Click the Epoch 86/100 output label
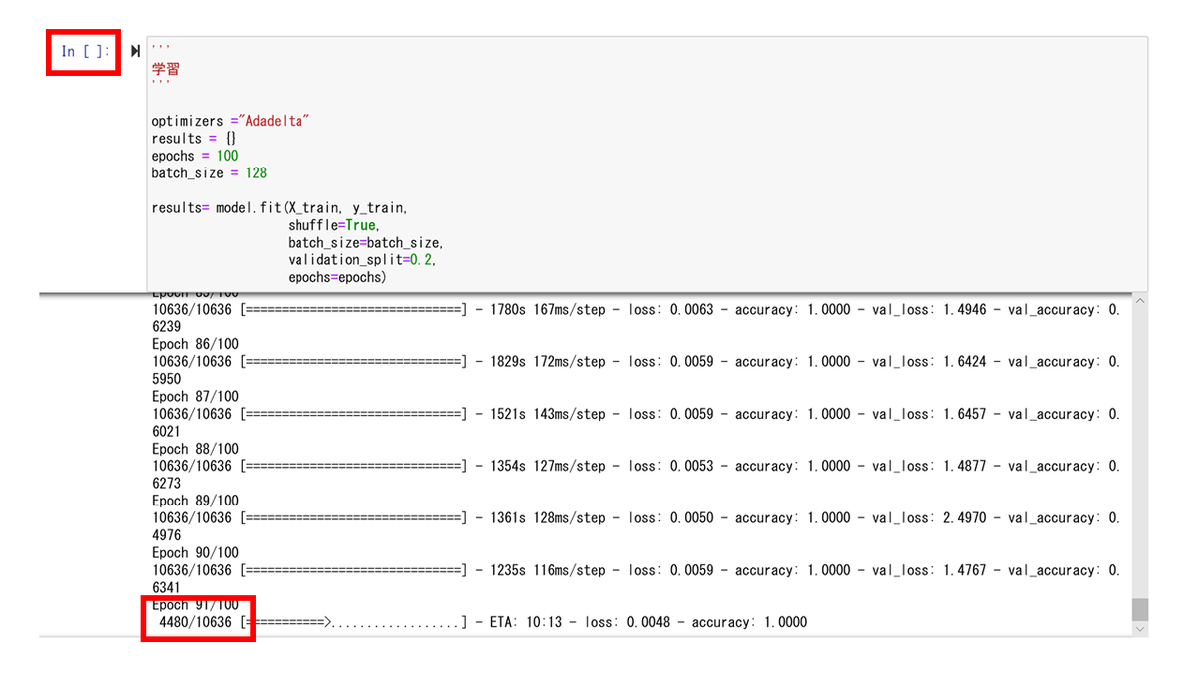 195,344
